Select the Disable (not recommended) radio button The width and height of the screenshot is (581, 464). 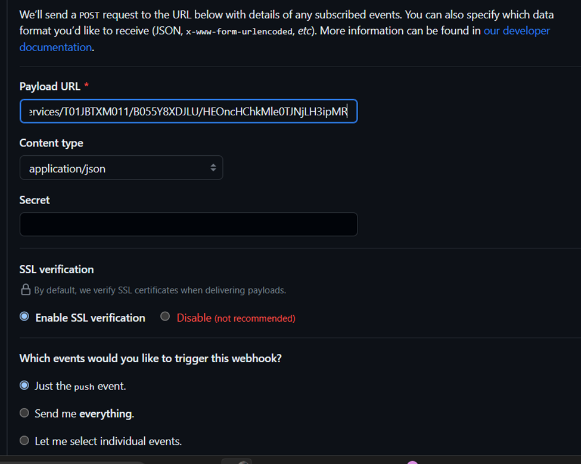click(165, 317)
